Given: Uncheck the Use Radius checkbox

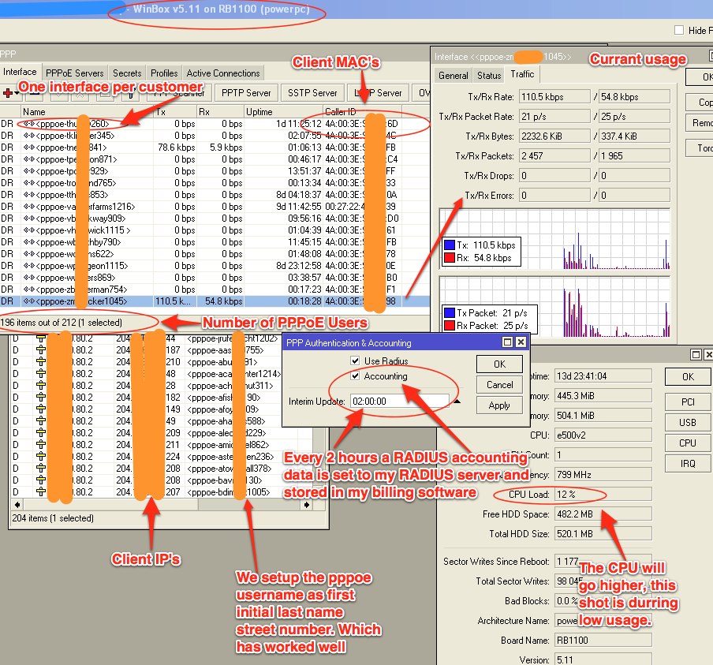Looking at the screenshot, I should (354, 361).
